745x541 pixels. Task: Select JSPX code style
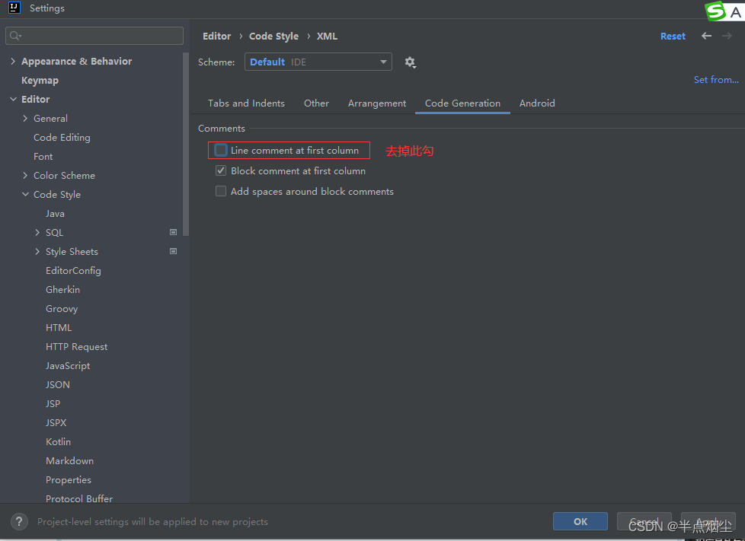click(56, 422)
